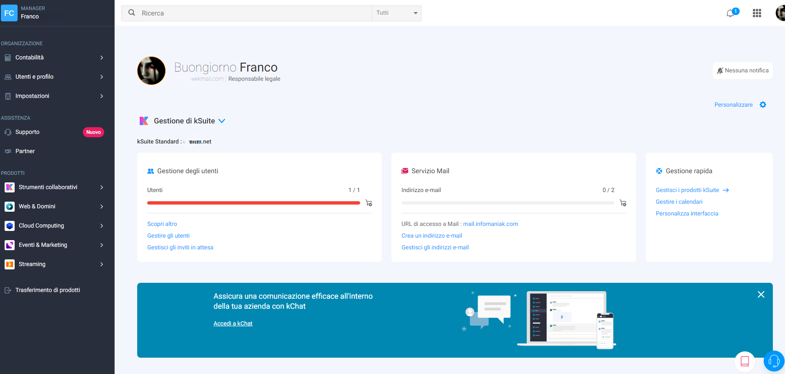Screen dimensions: 785x374
Task: Click the Gestire i calendari link
Action: coord(679,202)
